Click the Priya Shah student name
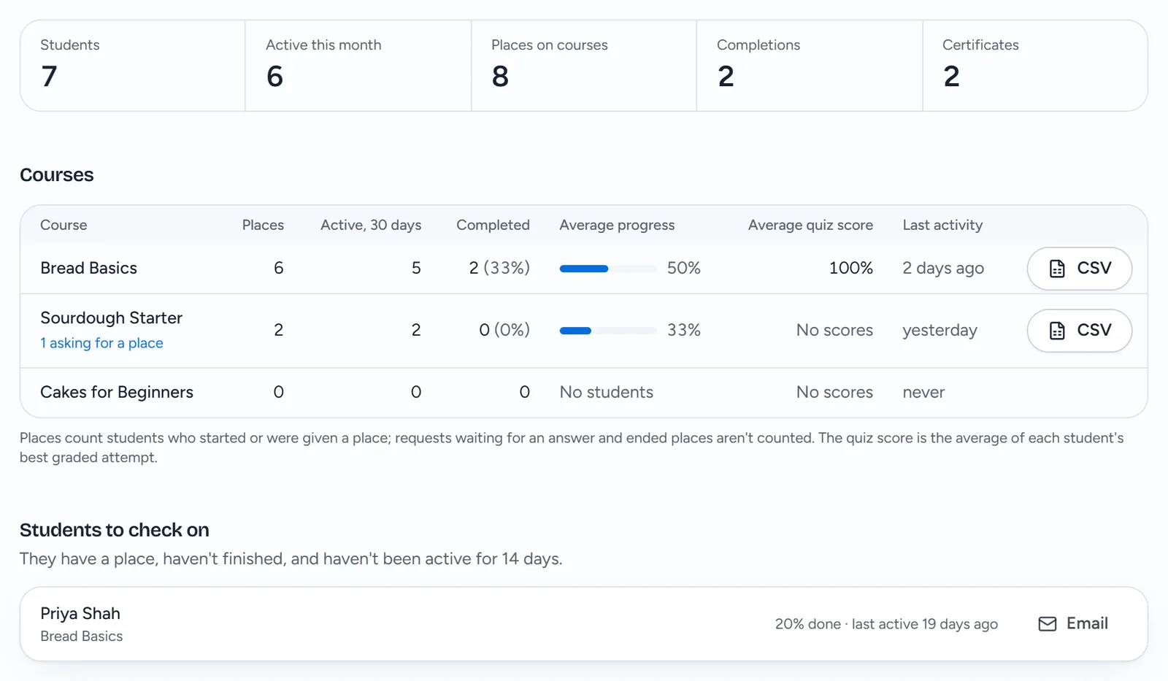Viewport: 1168px width, 681px height. tap(80, 613)
